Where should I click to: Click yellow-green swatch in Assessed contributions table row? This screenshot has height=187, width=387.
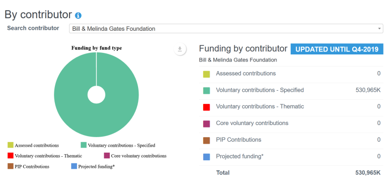[x=207, y=74]
